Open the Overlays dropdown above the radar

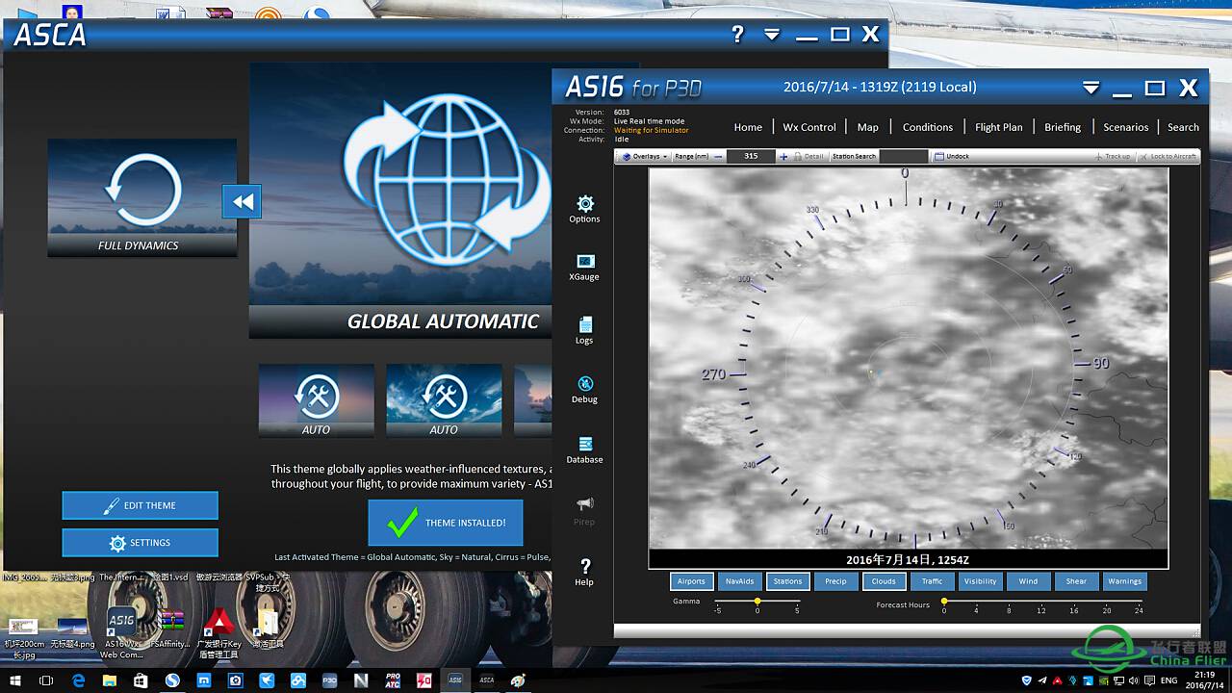coord(643,156)
